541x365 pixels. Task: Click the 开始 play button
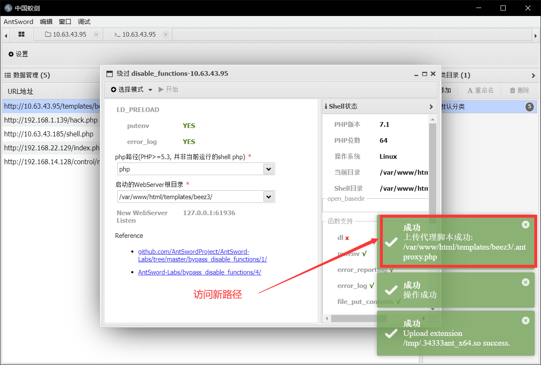point(168,90)
